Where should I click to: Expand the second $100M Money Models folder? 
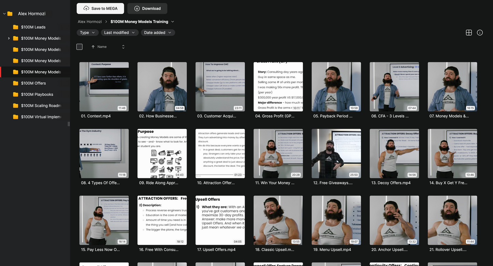pos(9,39)
